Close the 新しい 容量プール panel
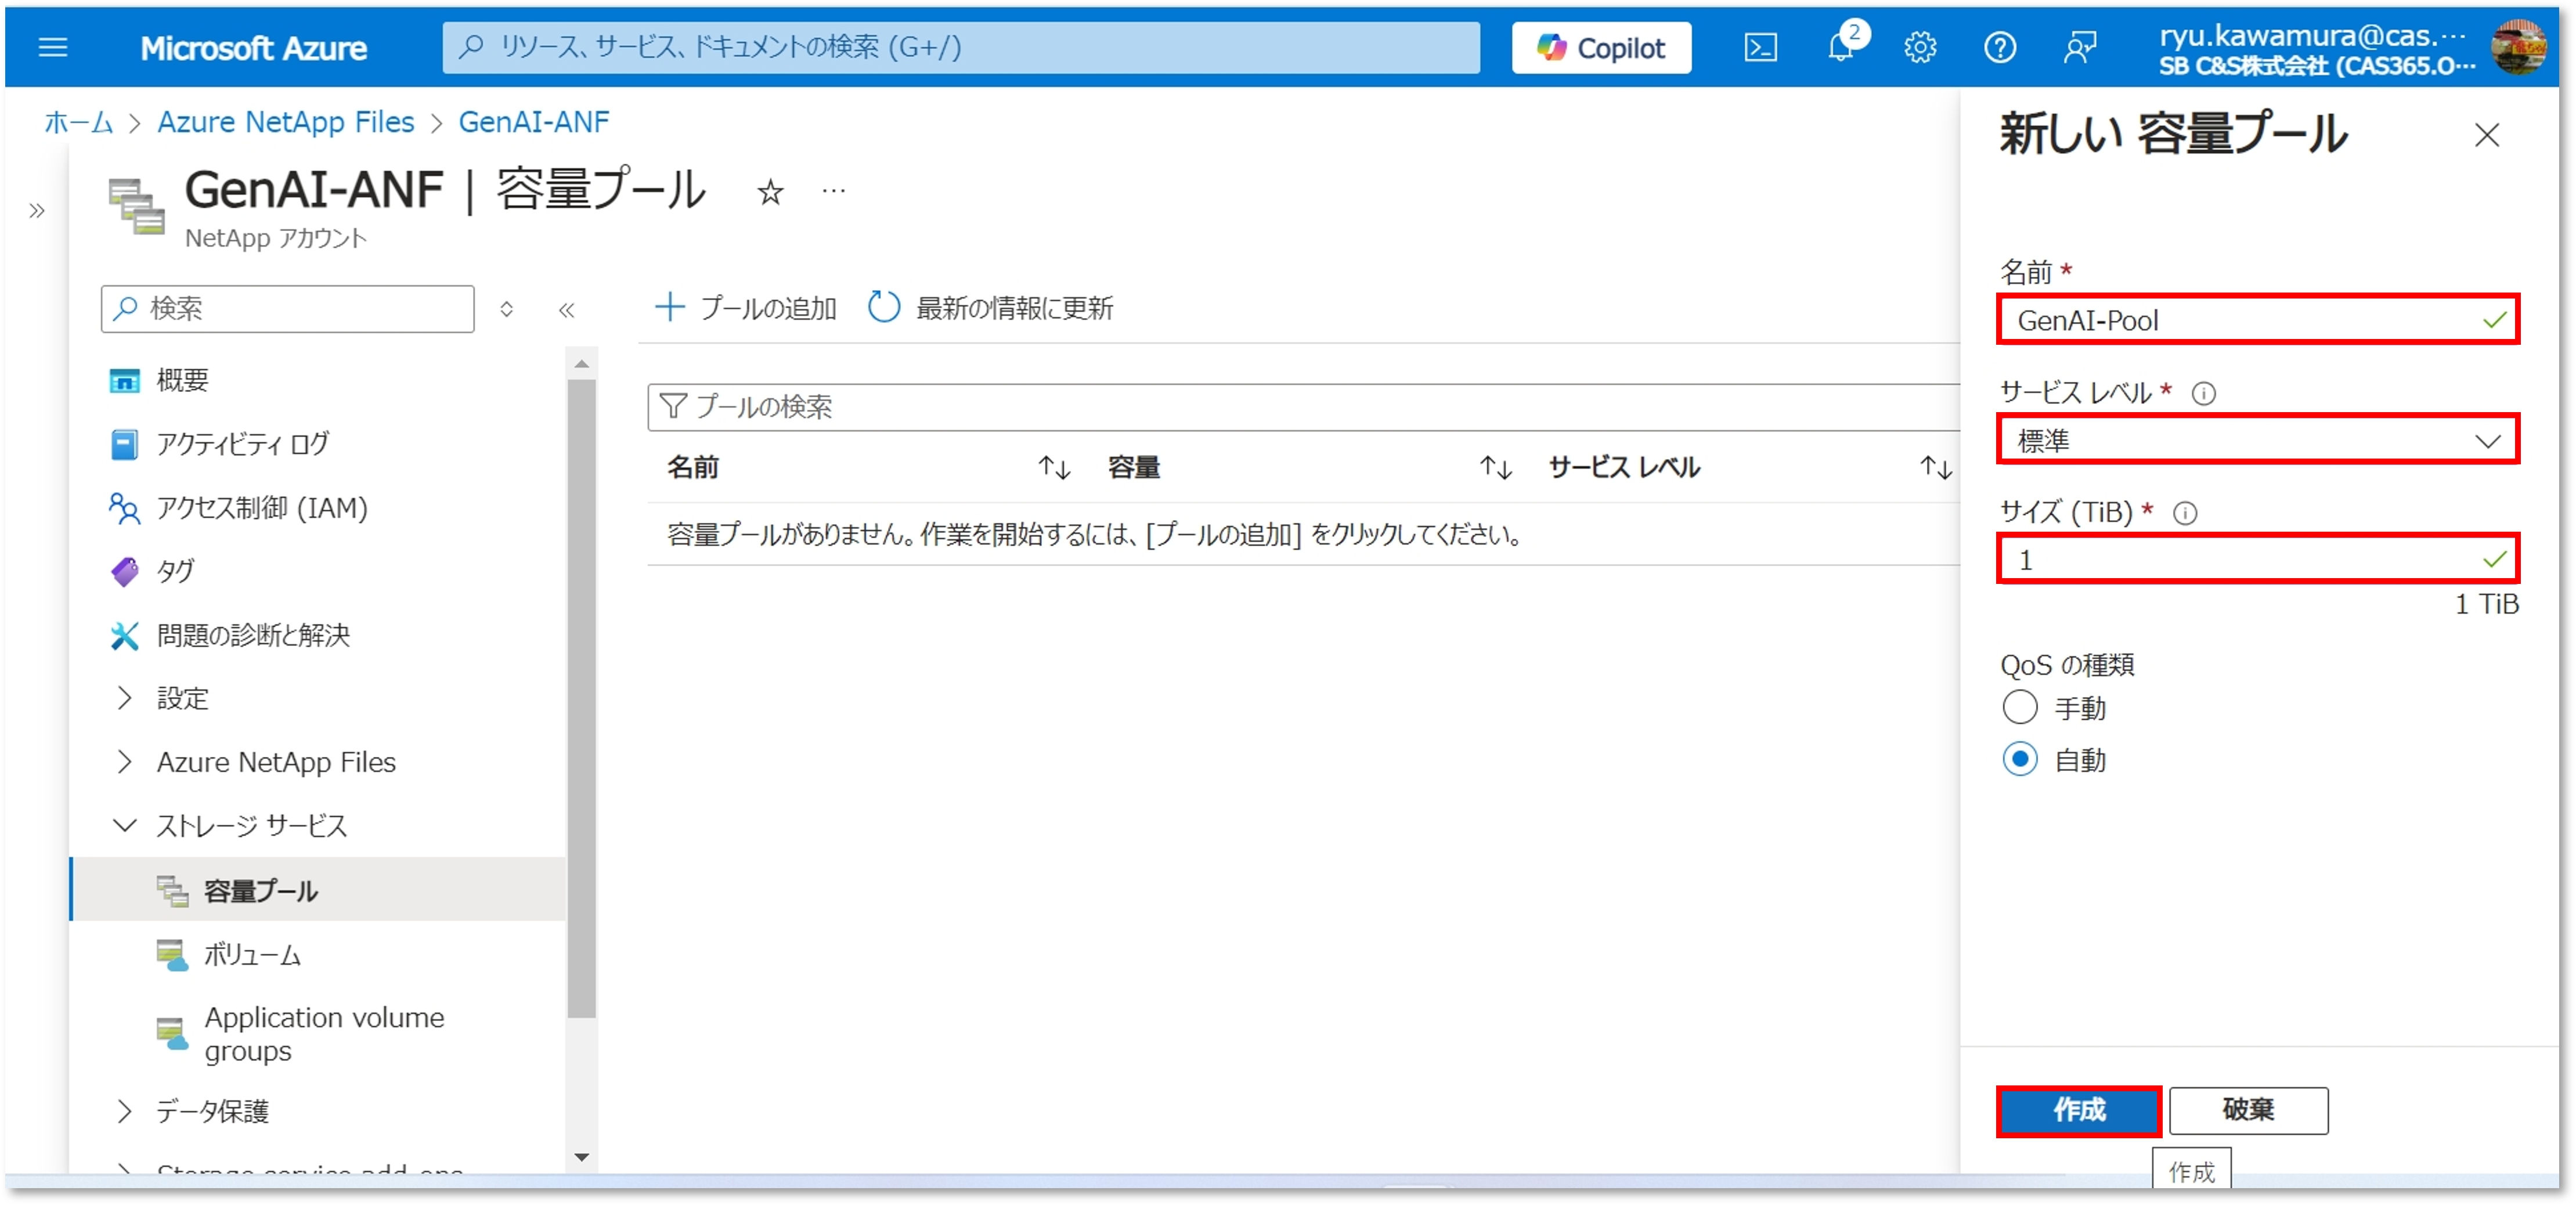This screenshot has width=2576, height=1205. 2486,135
